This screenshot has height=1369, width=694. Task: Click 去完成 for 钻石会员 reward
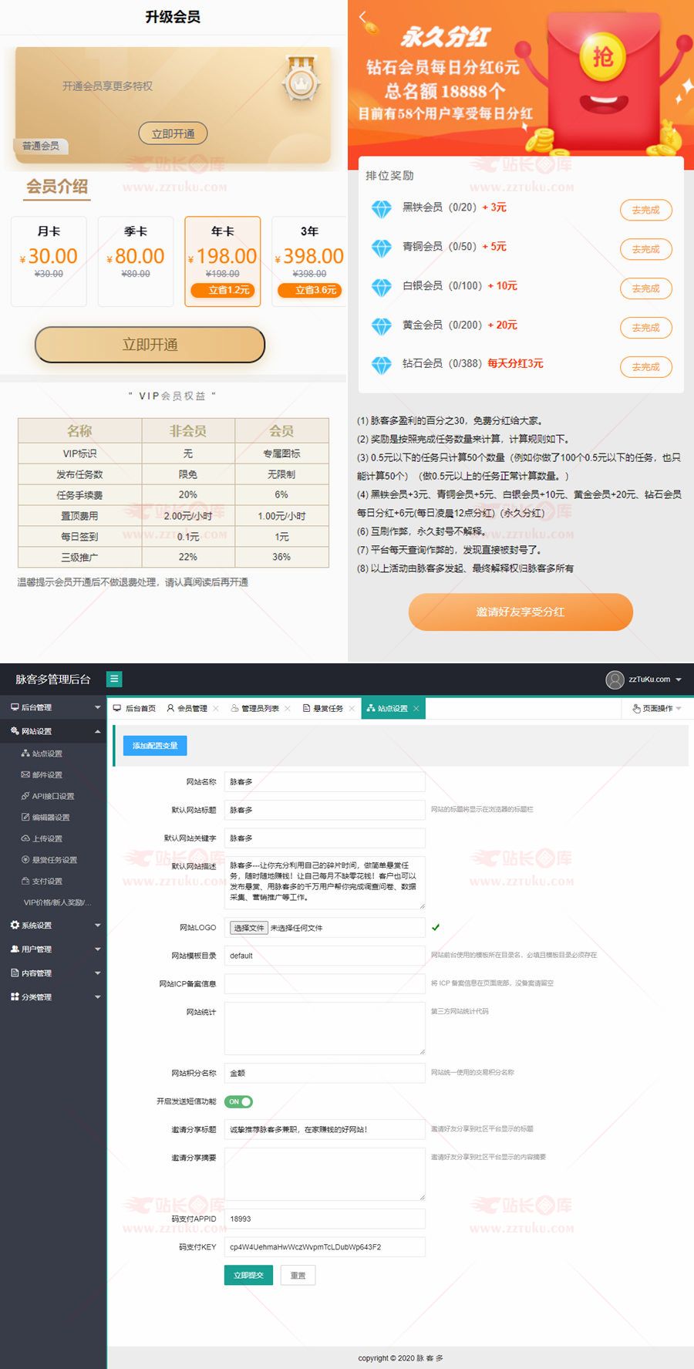[x=645, y=367]
